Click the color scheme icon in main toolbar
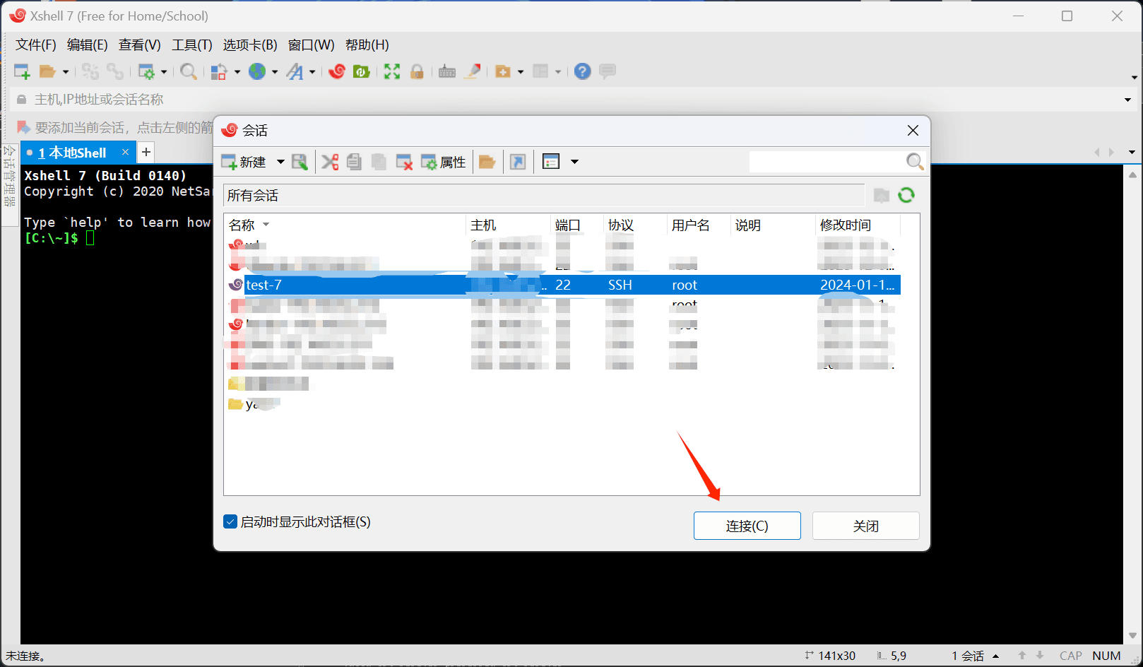 pyautogui.click(x=219, y=71)
